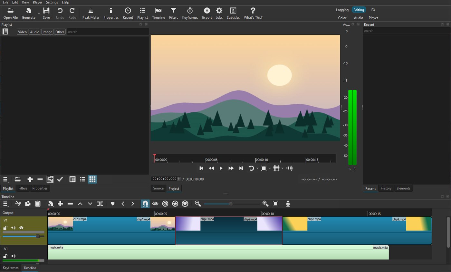The height and width of the screenshot is (272, 451).
Task: Open the timeline hamburger menu
Action: coord(5,204)
